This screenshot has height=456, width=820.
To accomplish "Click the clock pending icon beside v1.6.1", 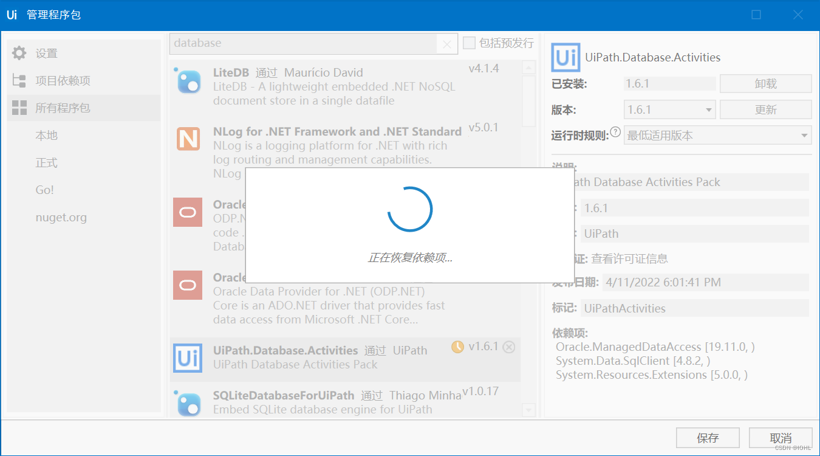I will tap(457, 347).
